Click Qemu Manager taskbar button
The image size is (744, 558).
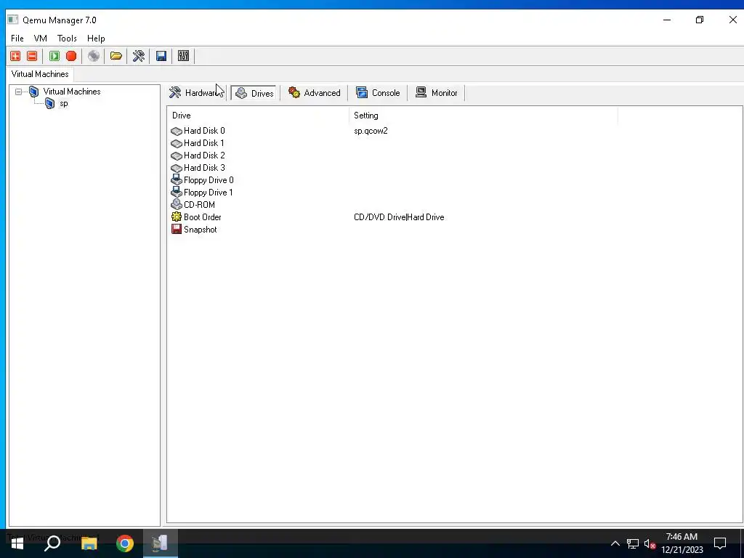point(161,543)
